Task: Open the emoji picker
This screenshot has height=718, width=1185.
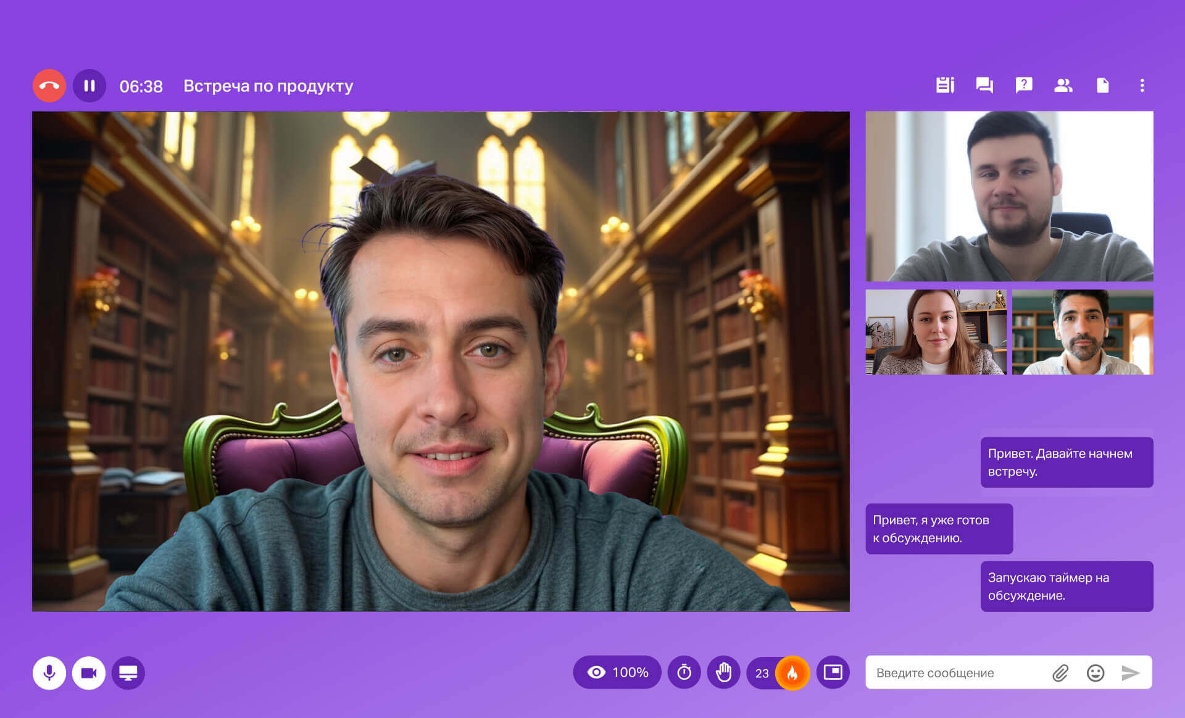Action: (1096, 672)
